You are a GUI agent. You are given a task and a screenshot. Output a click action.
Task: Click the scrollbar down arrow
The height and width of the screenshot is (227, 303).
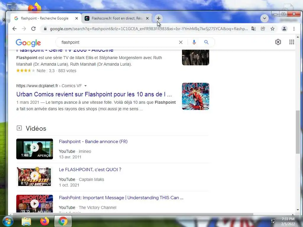[x=298, y=210]
